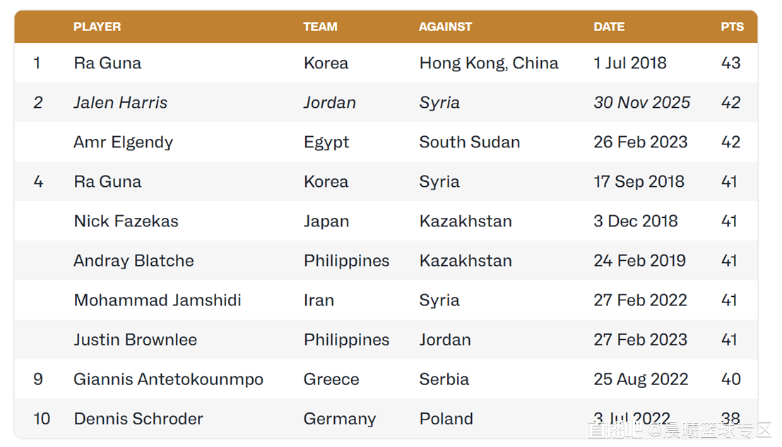Click the Poland opponent cell
782x447 pixels.
pyautogui.click(x=446, y=419)
